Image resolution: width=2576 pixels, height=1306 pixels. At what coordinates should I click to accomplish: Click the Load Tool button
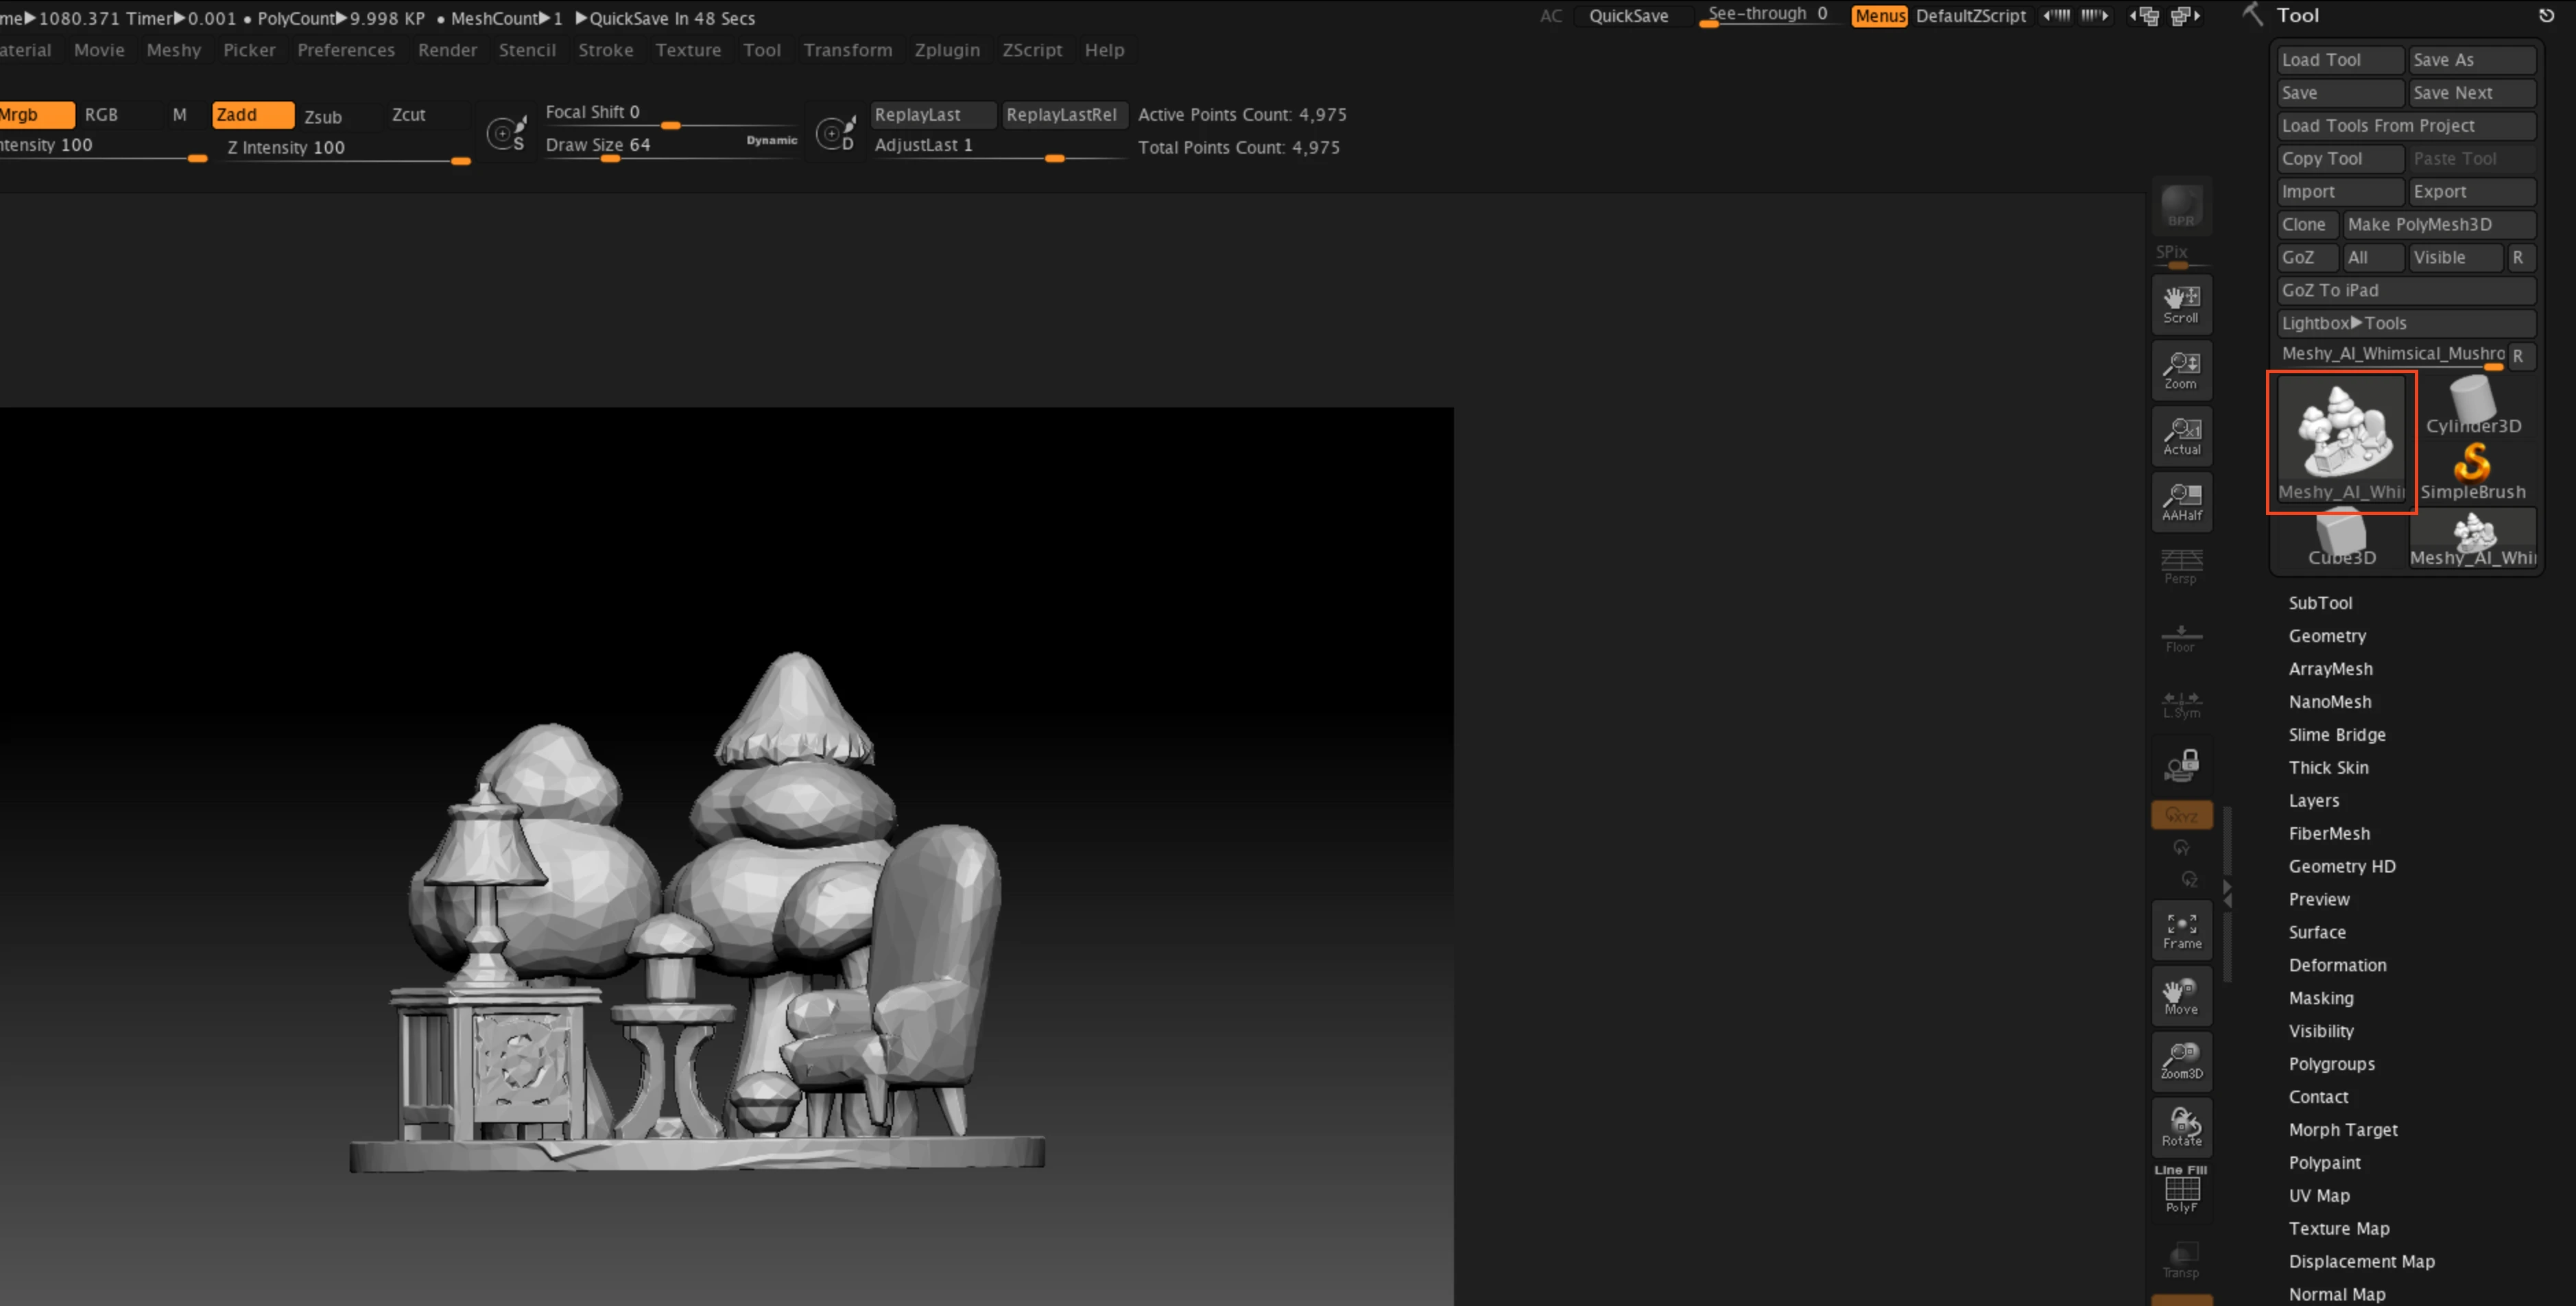pos(2339,60)
